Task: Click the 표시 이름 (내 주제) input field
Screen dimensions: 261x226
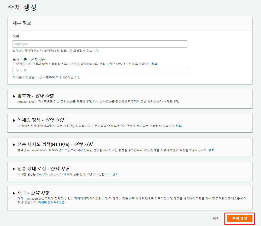Action: click(x=100, y=71)
